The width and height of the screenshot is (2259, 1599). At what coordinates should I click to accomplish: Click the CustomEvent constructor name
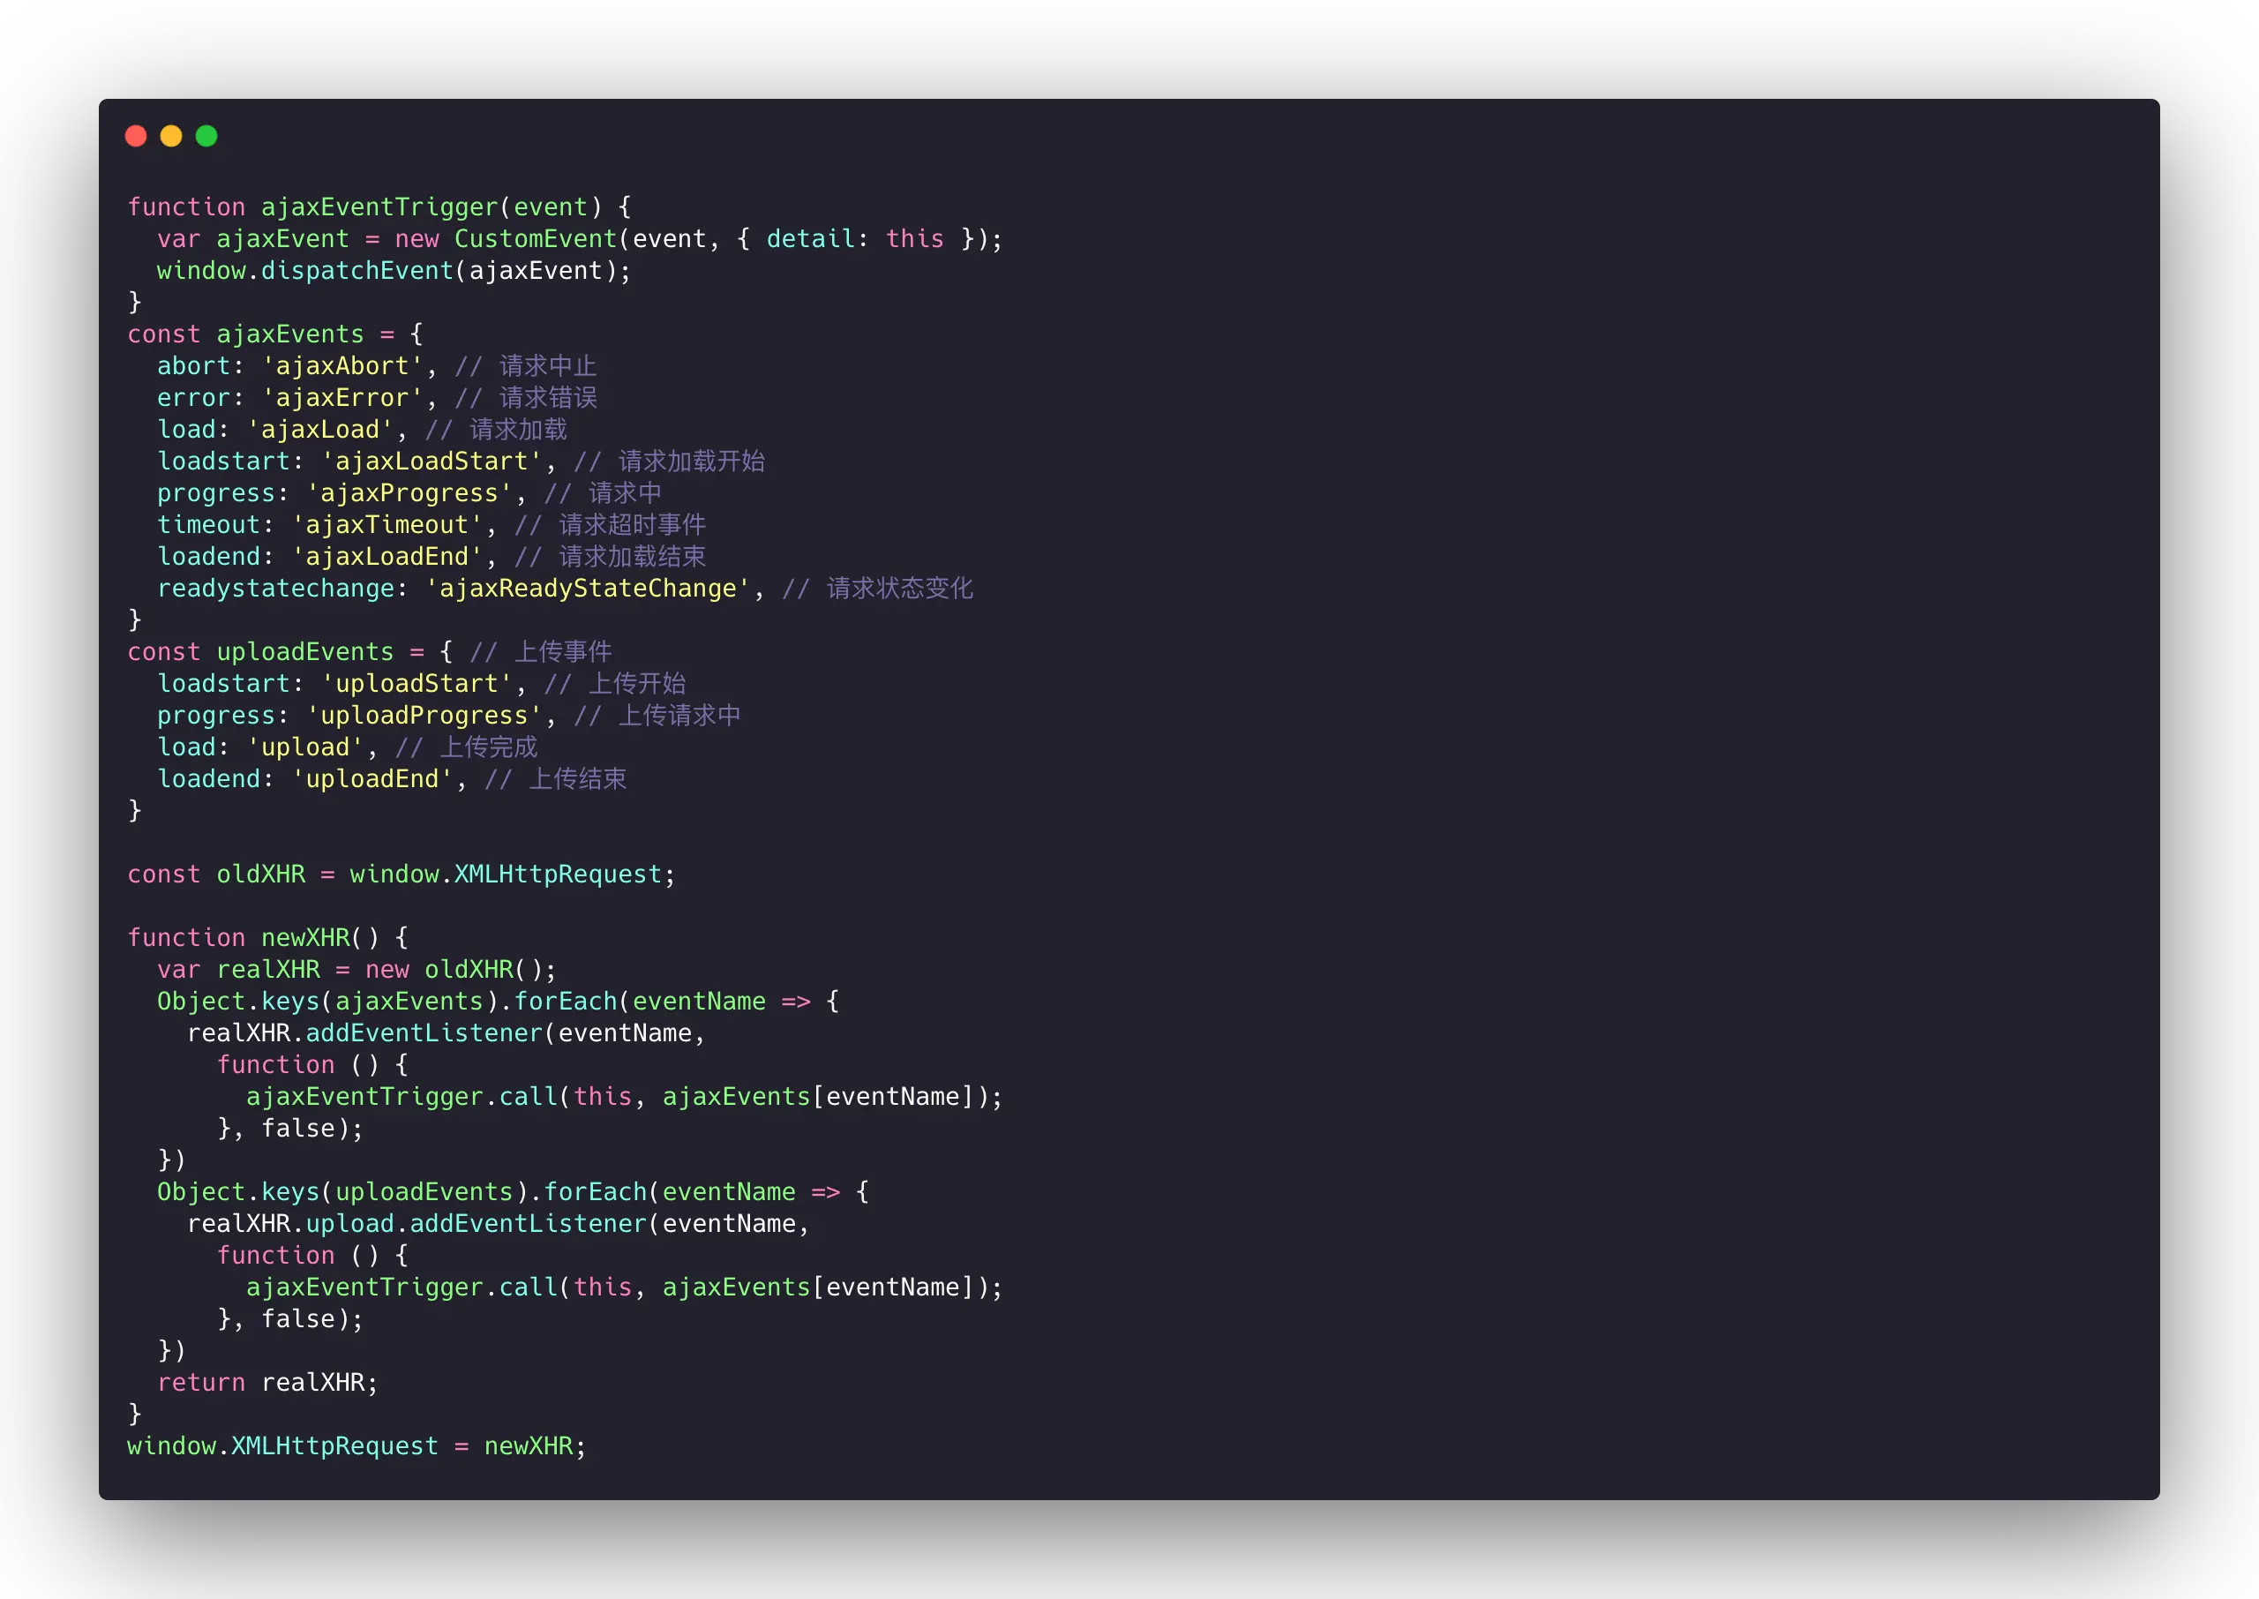(x=535, y=239)
